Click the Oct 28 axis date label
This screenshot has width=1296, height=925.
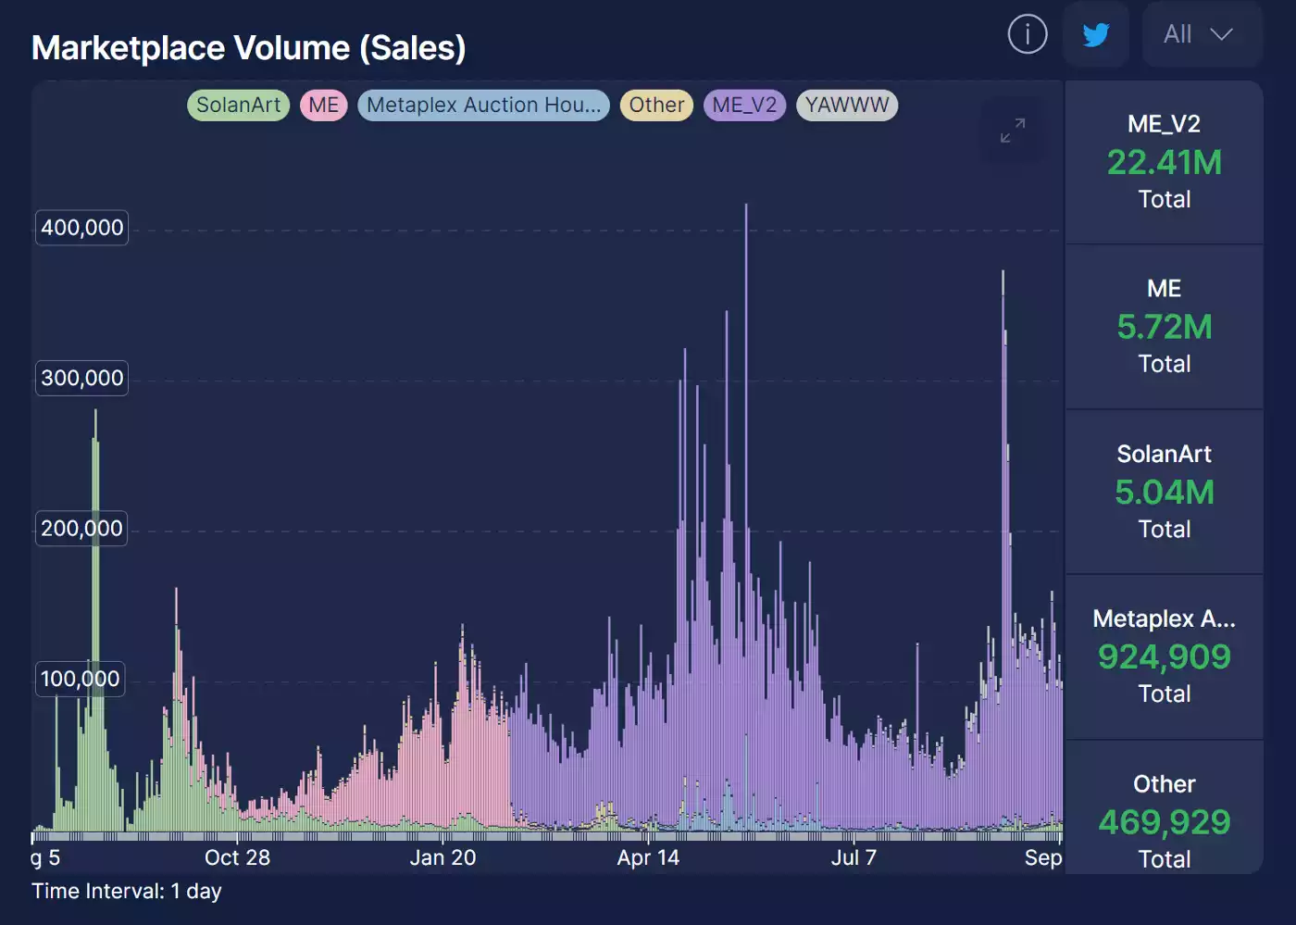pyautogui.click(x=237, y=858)
